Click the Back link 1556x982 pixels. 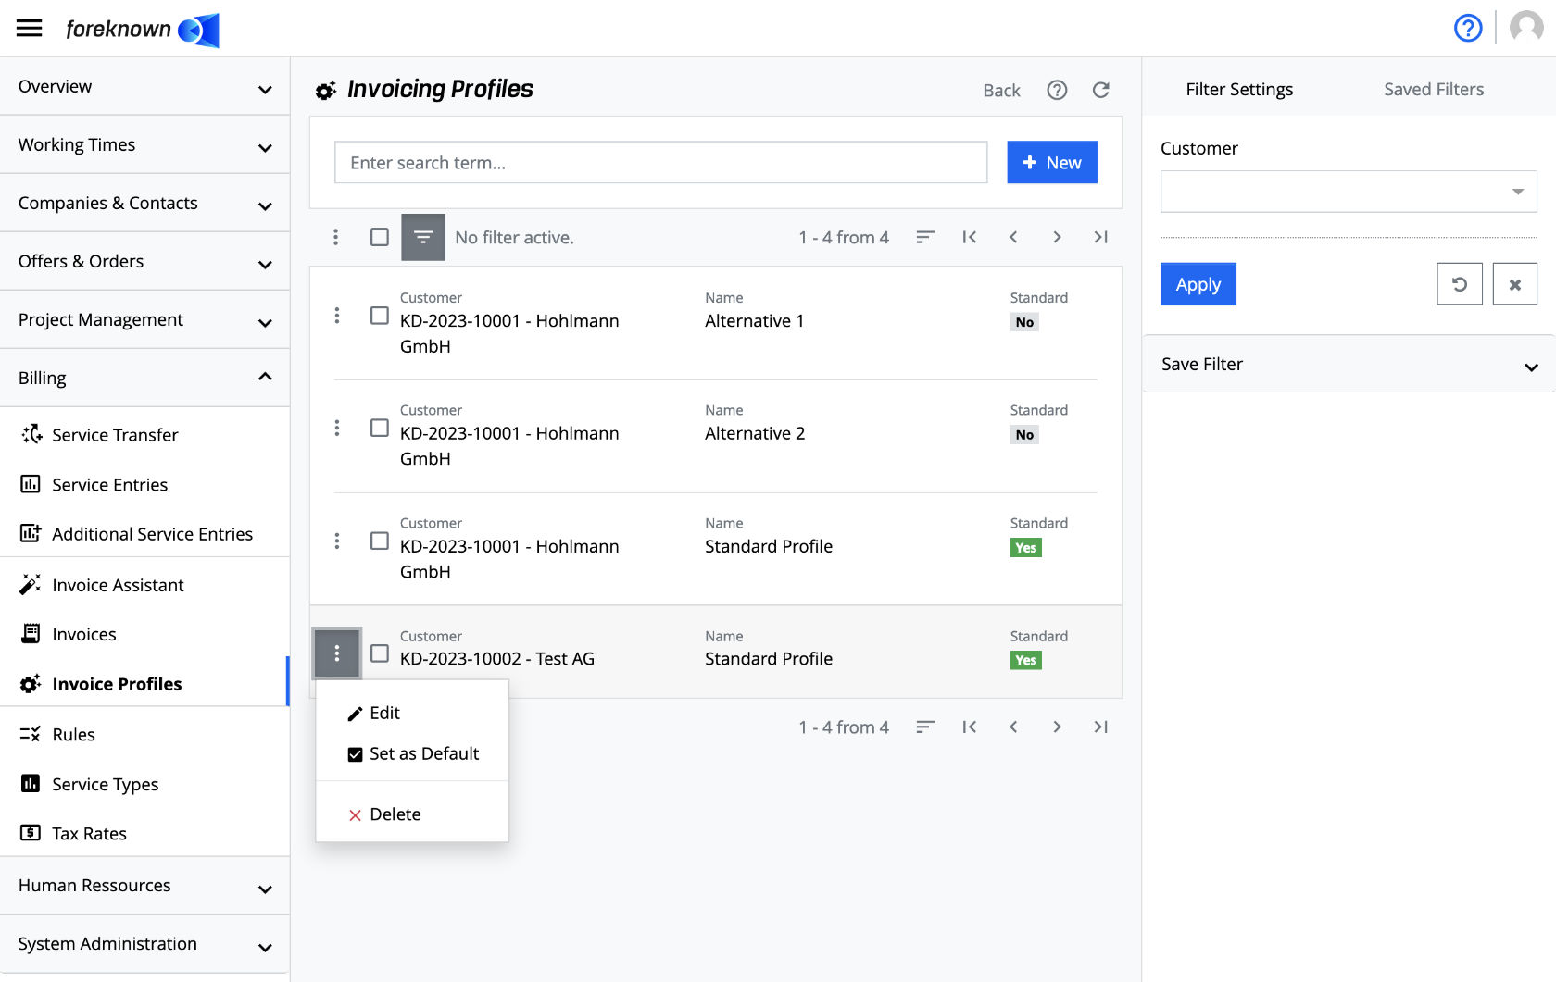coord(1001,91)
